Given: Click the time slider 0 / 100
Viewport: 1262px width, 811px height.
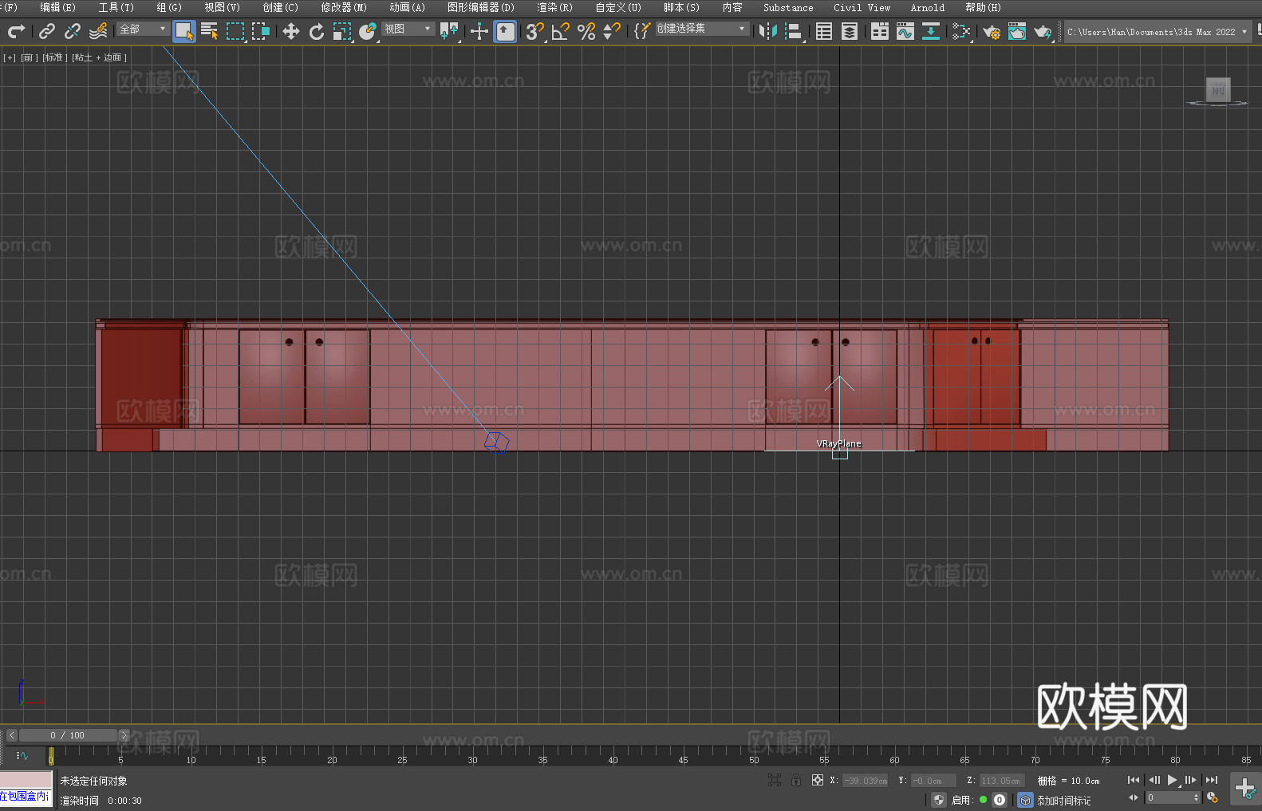Looking at the screenshot, I should point(68,735).
